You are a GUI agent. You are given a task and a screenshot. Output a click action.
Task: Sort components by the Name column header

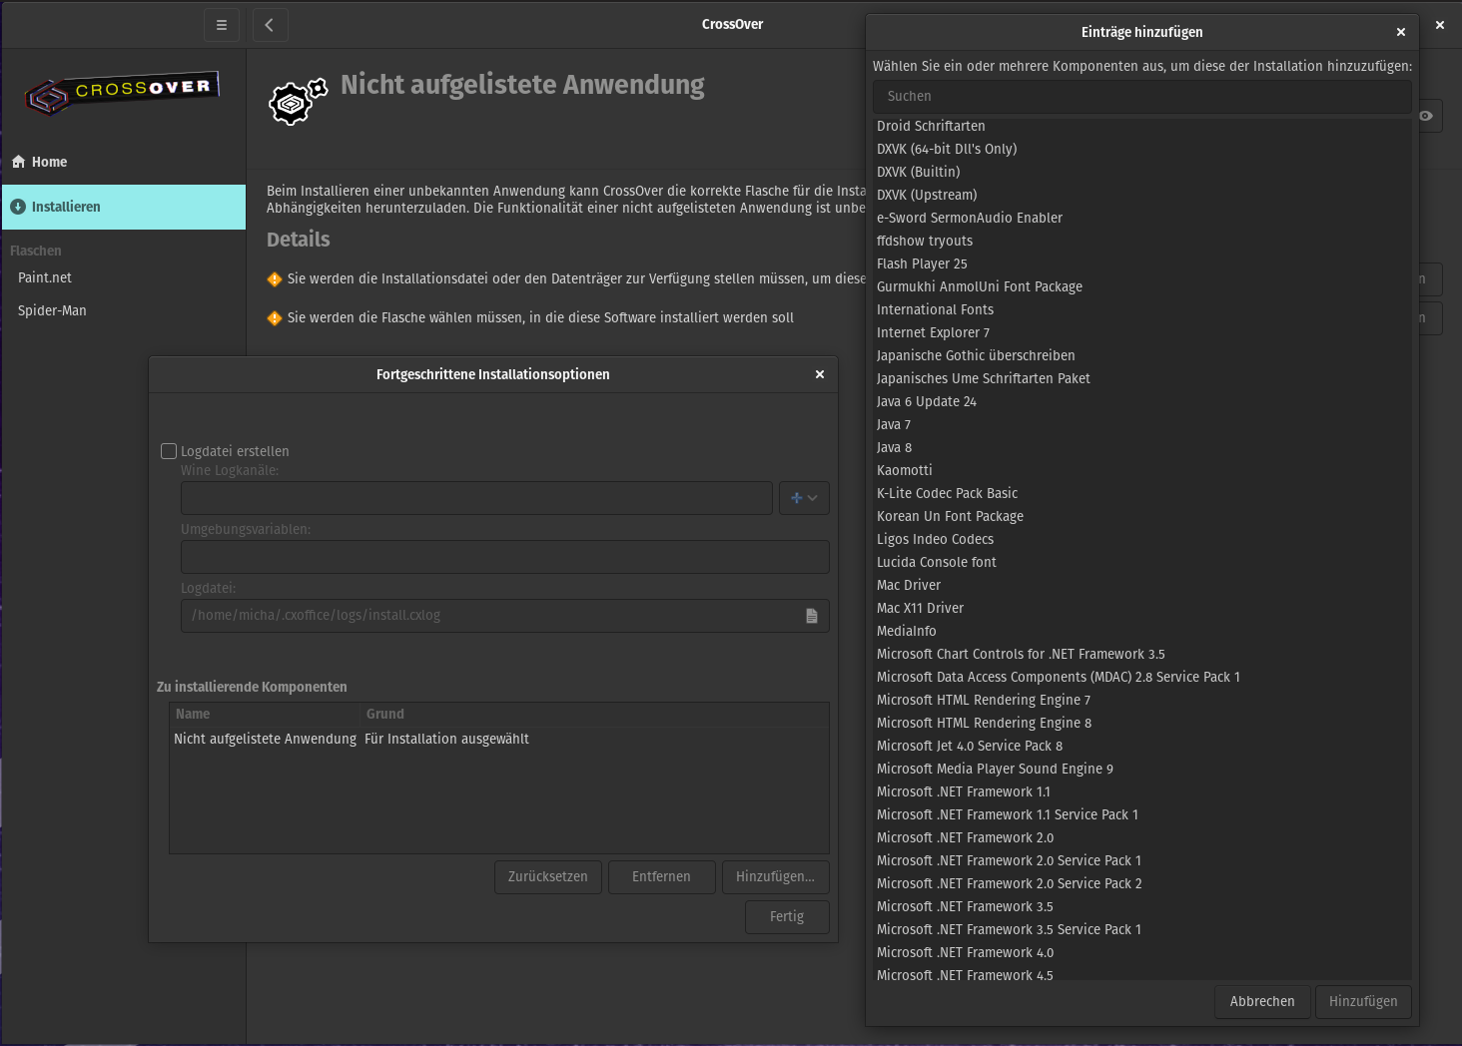click(193, 714)
